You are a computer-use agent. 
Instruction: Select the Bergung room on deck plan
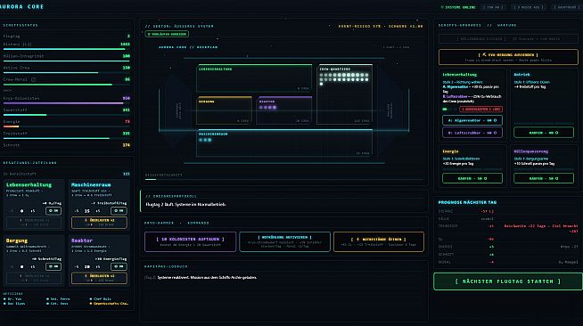(225, 110)
